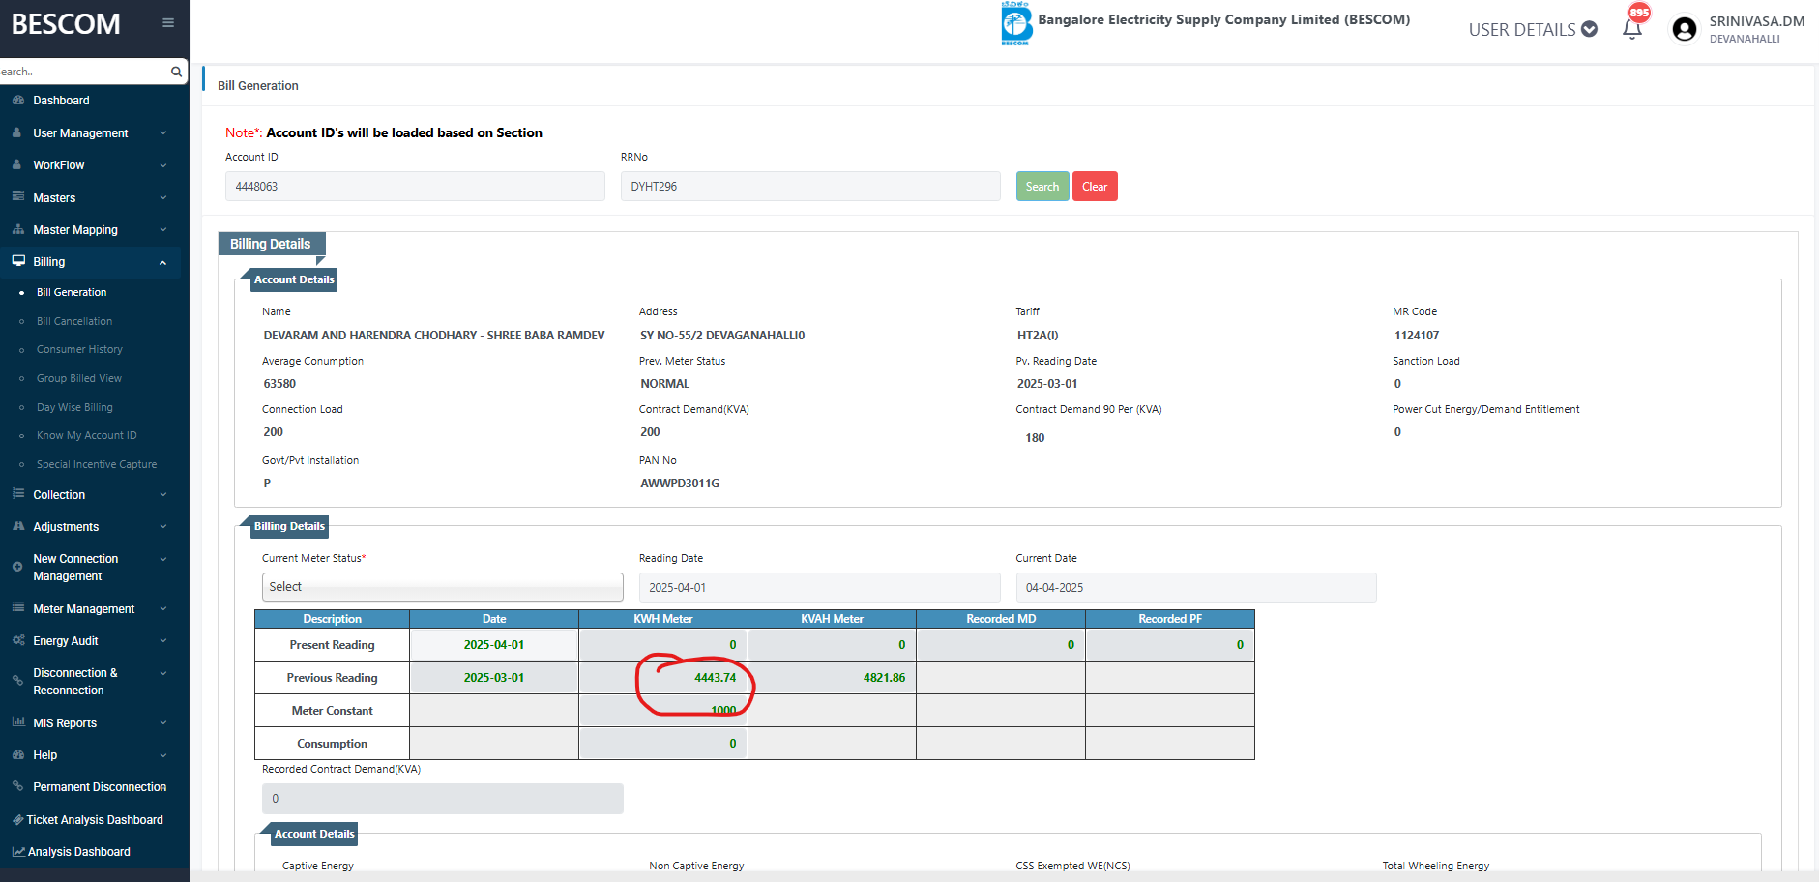This screenshot has width=1819, height=882.
Task: Click Present Reading Recorded MD cell
Action: [x=1001, y=645]
